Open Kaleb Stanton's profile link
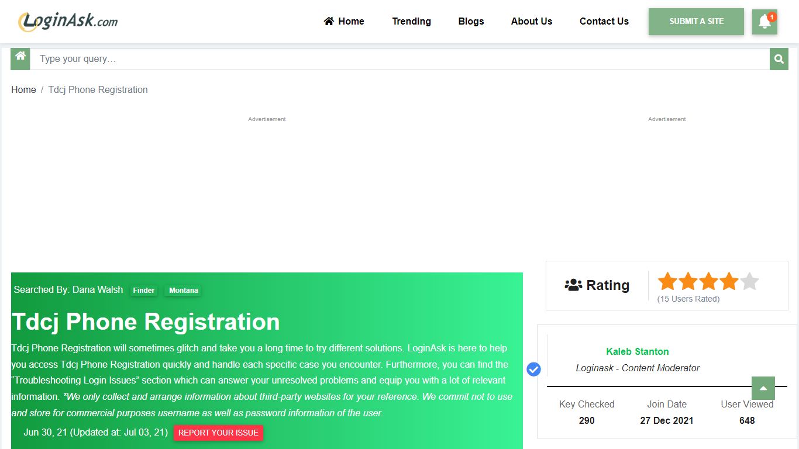The image size is (799, 449). pyautogui.click(x=638, y=351)
